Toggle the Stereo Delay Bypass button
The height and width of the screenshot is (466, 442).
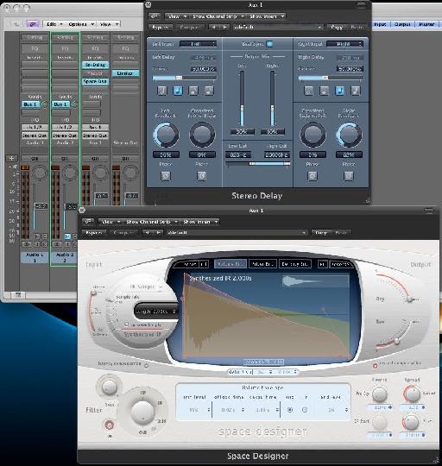click(161, 27)
